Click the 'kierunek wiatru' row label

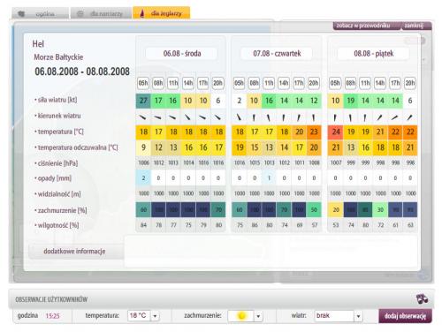(x=58, y=116)
